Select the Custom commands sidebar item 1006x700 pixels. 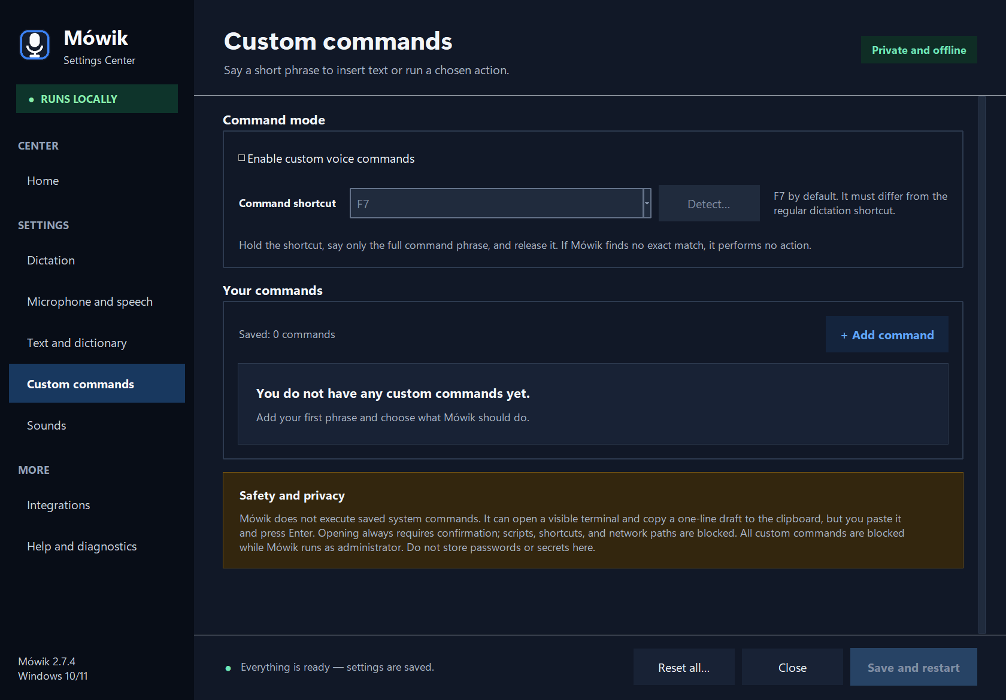(97, 384)
